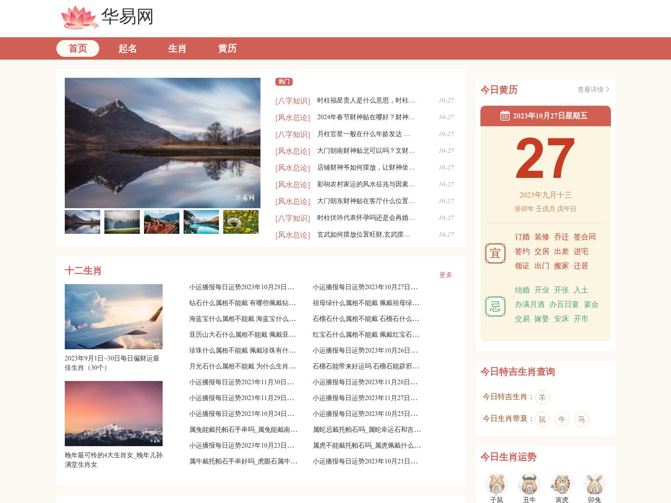Select the 羊 lucky zodiac circle
Viewport: 671px width, 503px height.
542,397
